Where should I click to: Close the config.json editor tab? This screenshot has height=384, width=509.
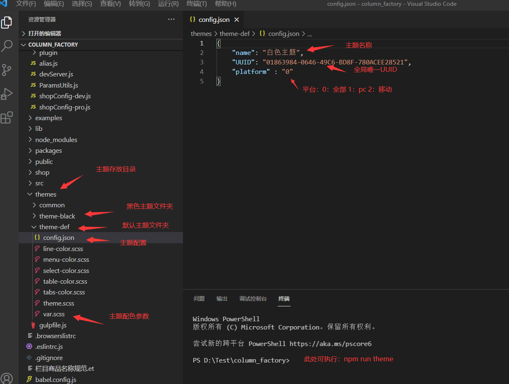[x=237, y=20]
